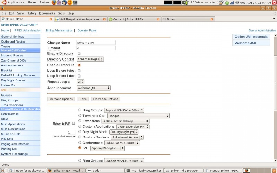The height and width of the screenshot is (173, 277).
Task: Open the Bookmarks menu
Action: (x=47, y=13)
